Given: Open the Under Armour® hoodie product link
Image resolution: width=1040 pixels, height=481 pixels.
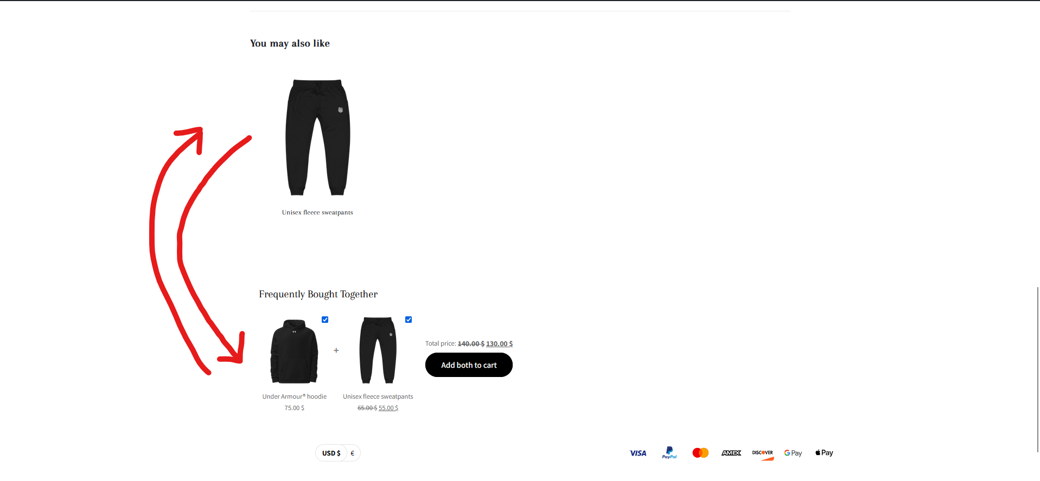Looking at the screenshot, I should click(295, 396).
